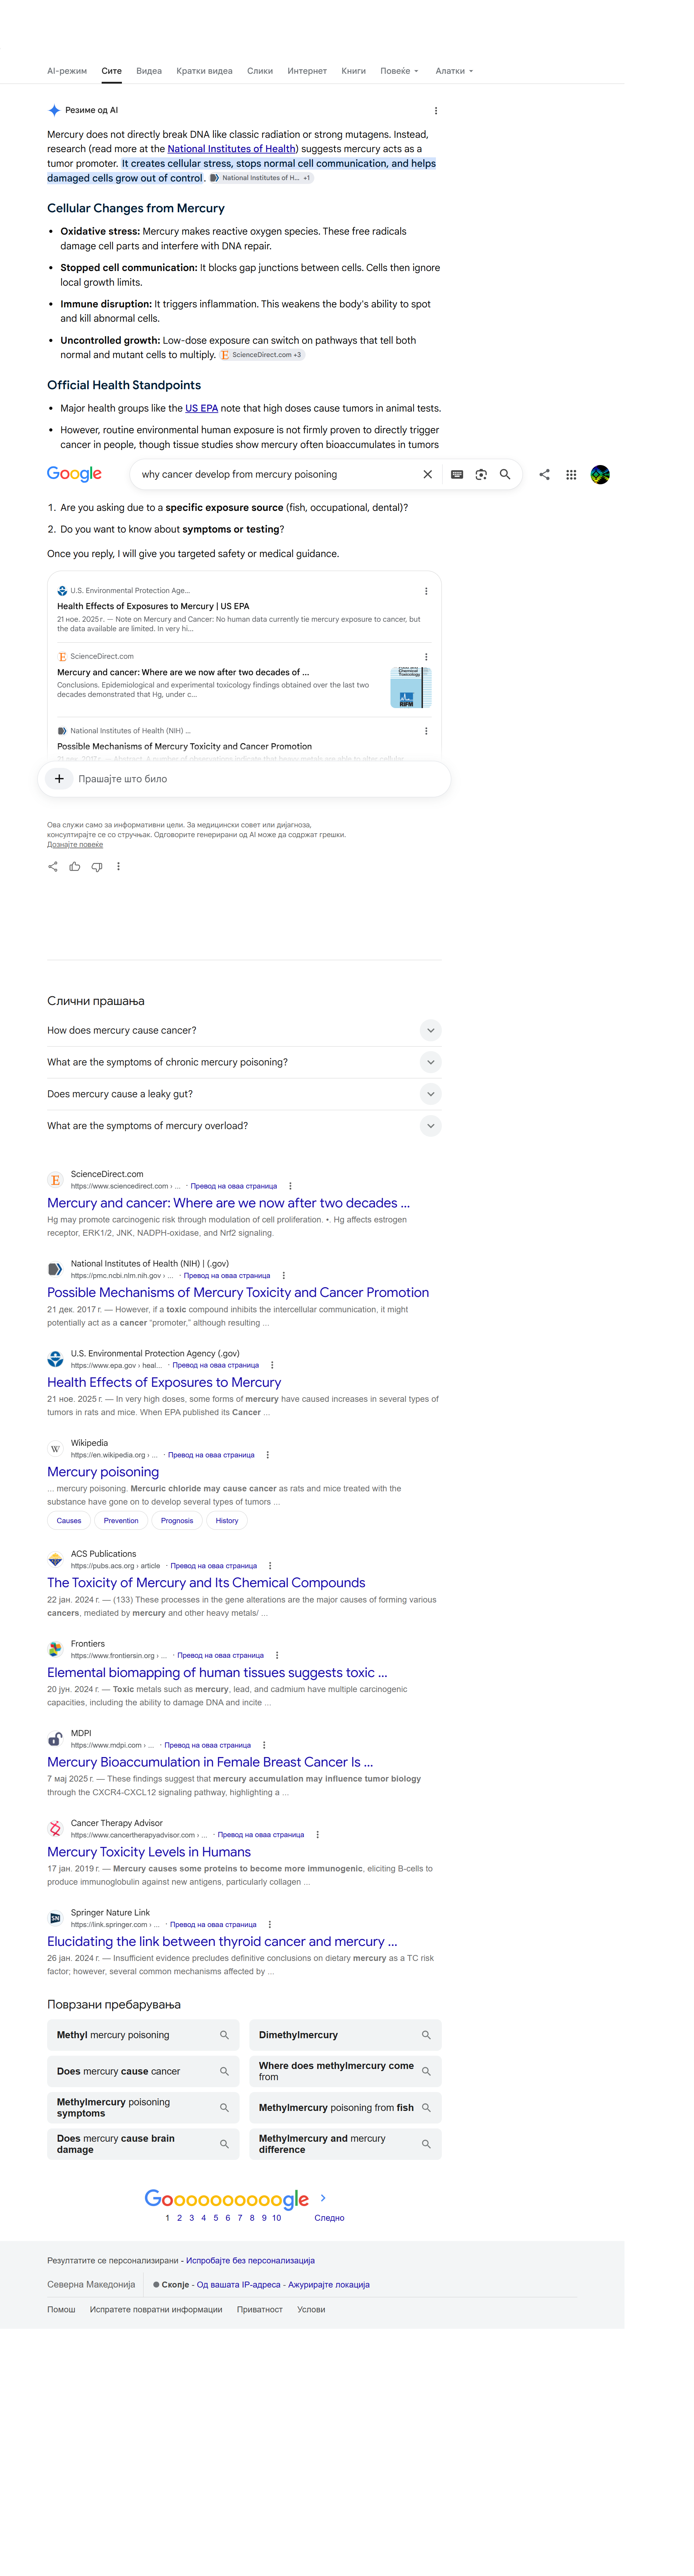
Task: Clear the search box text with X
Action: 428,475
